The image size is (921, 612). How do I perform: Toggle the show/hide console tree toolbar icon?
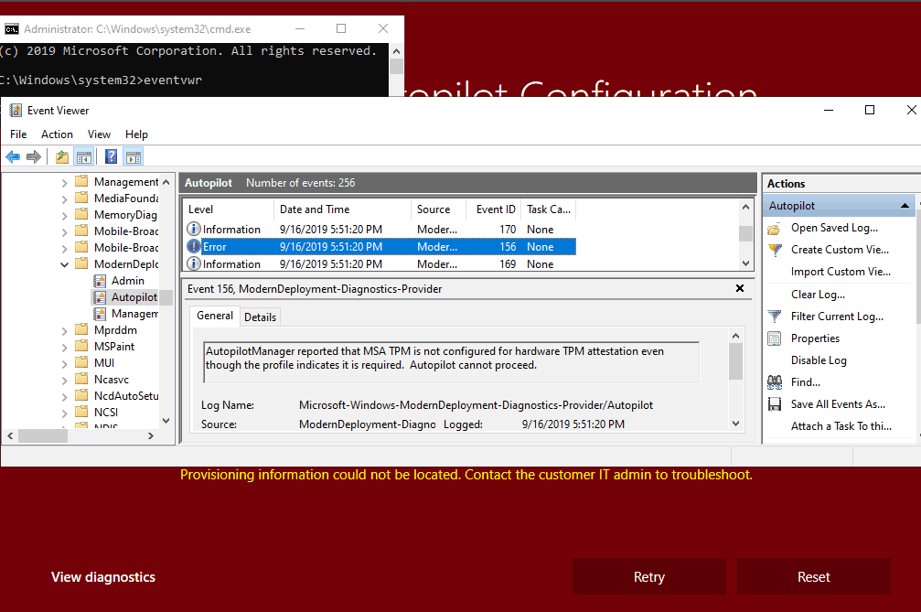[84, 156]
